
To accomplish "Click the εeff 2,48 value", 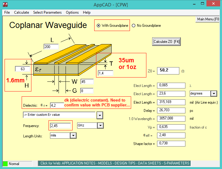I will pos(171,135).
